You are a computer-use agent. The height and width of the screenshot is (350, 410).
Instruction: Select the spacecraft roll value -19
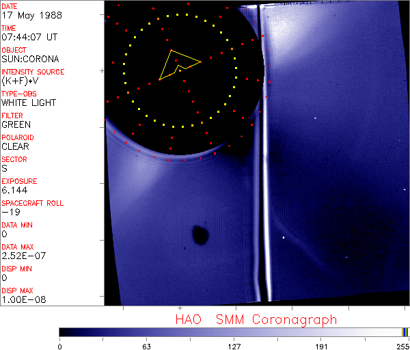pyautogui.click(x=9, y=212)
